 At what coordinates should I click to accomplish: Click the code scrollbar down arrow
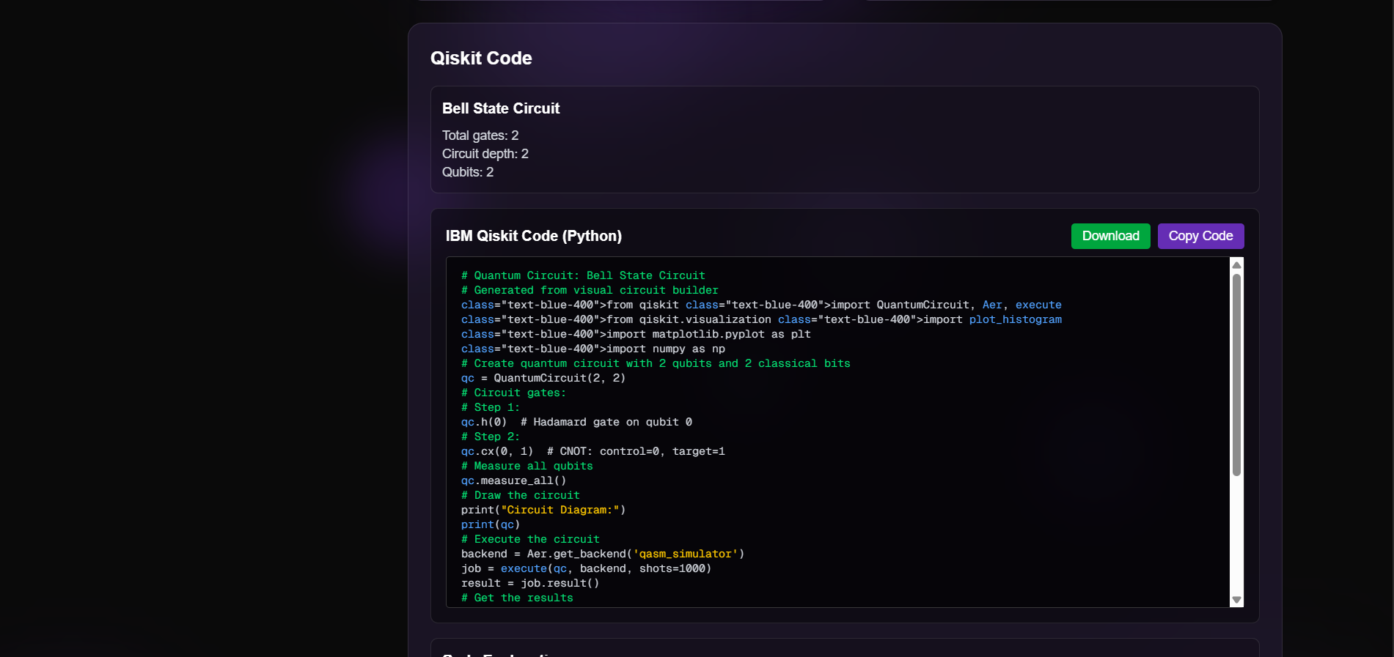tap(1236, 600)
